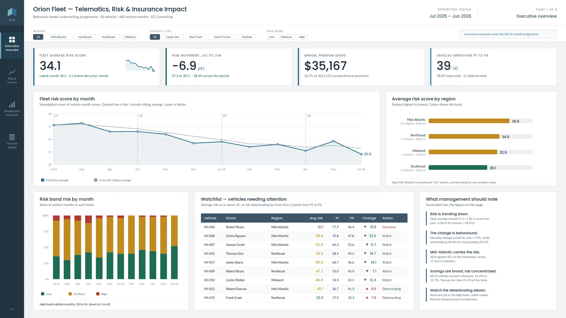Screen dimensions: 566x318
Task: Click the Southeast 28.1 bar
Action: [458, 168]
